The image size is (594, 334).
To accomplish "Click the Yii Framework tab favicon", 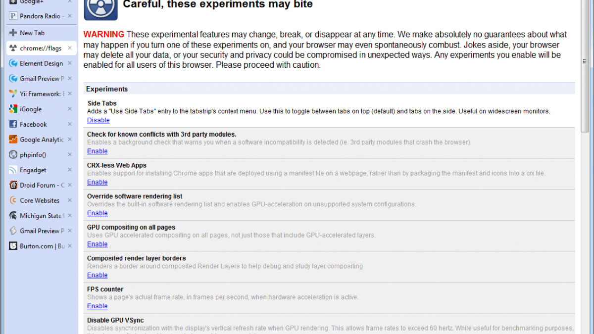I will pos(13,94).
